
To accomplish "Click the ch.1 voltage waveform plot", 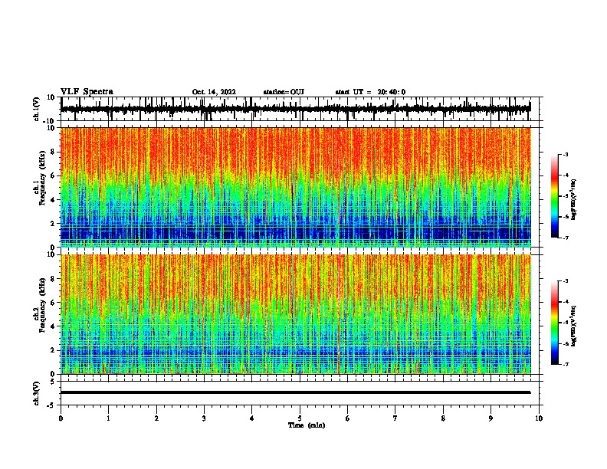I will 295,109.
